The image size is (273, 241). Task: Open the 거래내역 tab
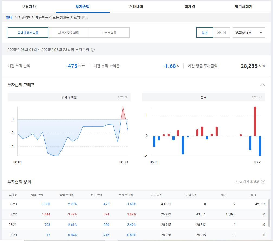(136, 7)
